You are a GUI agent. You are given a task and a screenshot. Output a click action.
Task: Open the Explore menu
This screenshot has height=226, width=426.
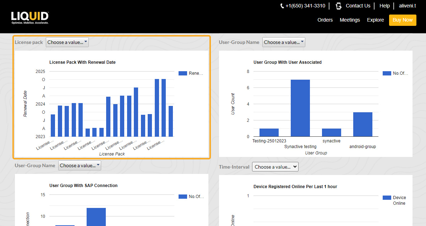pos(375,20)
